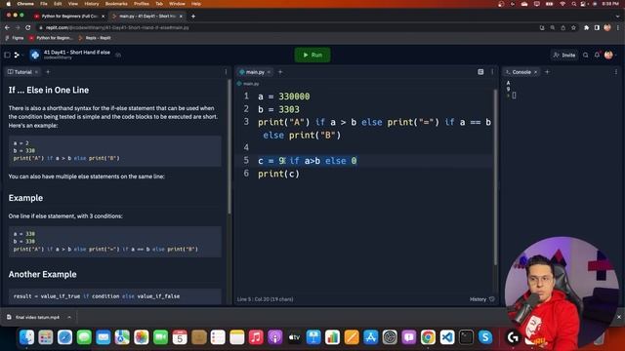This screenshot has height=351, width=625.
Task: Open Bookmarks menu in menu bar
Action: click(116, 4)
